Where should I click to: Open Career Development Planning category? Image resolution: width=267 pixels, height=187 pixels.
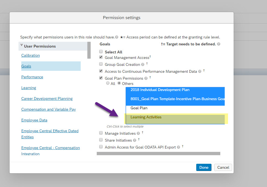click(47, 99)
